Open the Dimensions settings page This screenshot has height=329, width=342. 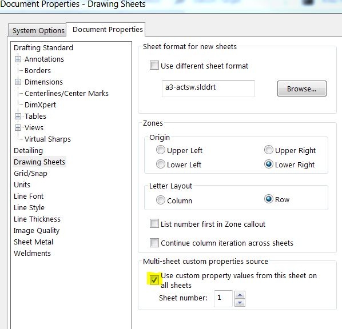click(x=43, y=82)
